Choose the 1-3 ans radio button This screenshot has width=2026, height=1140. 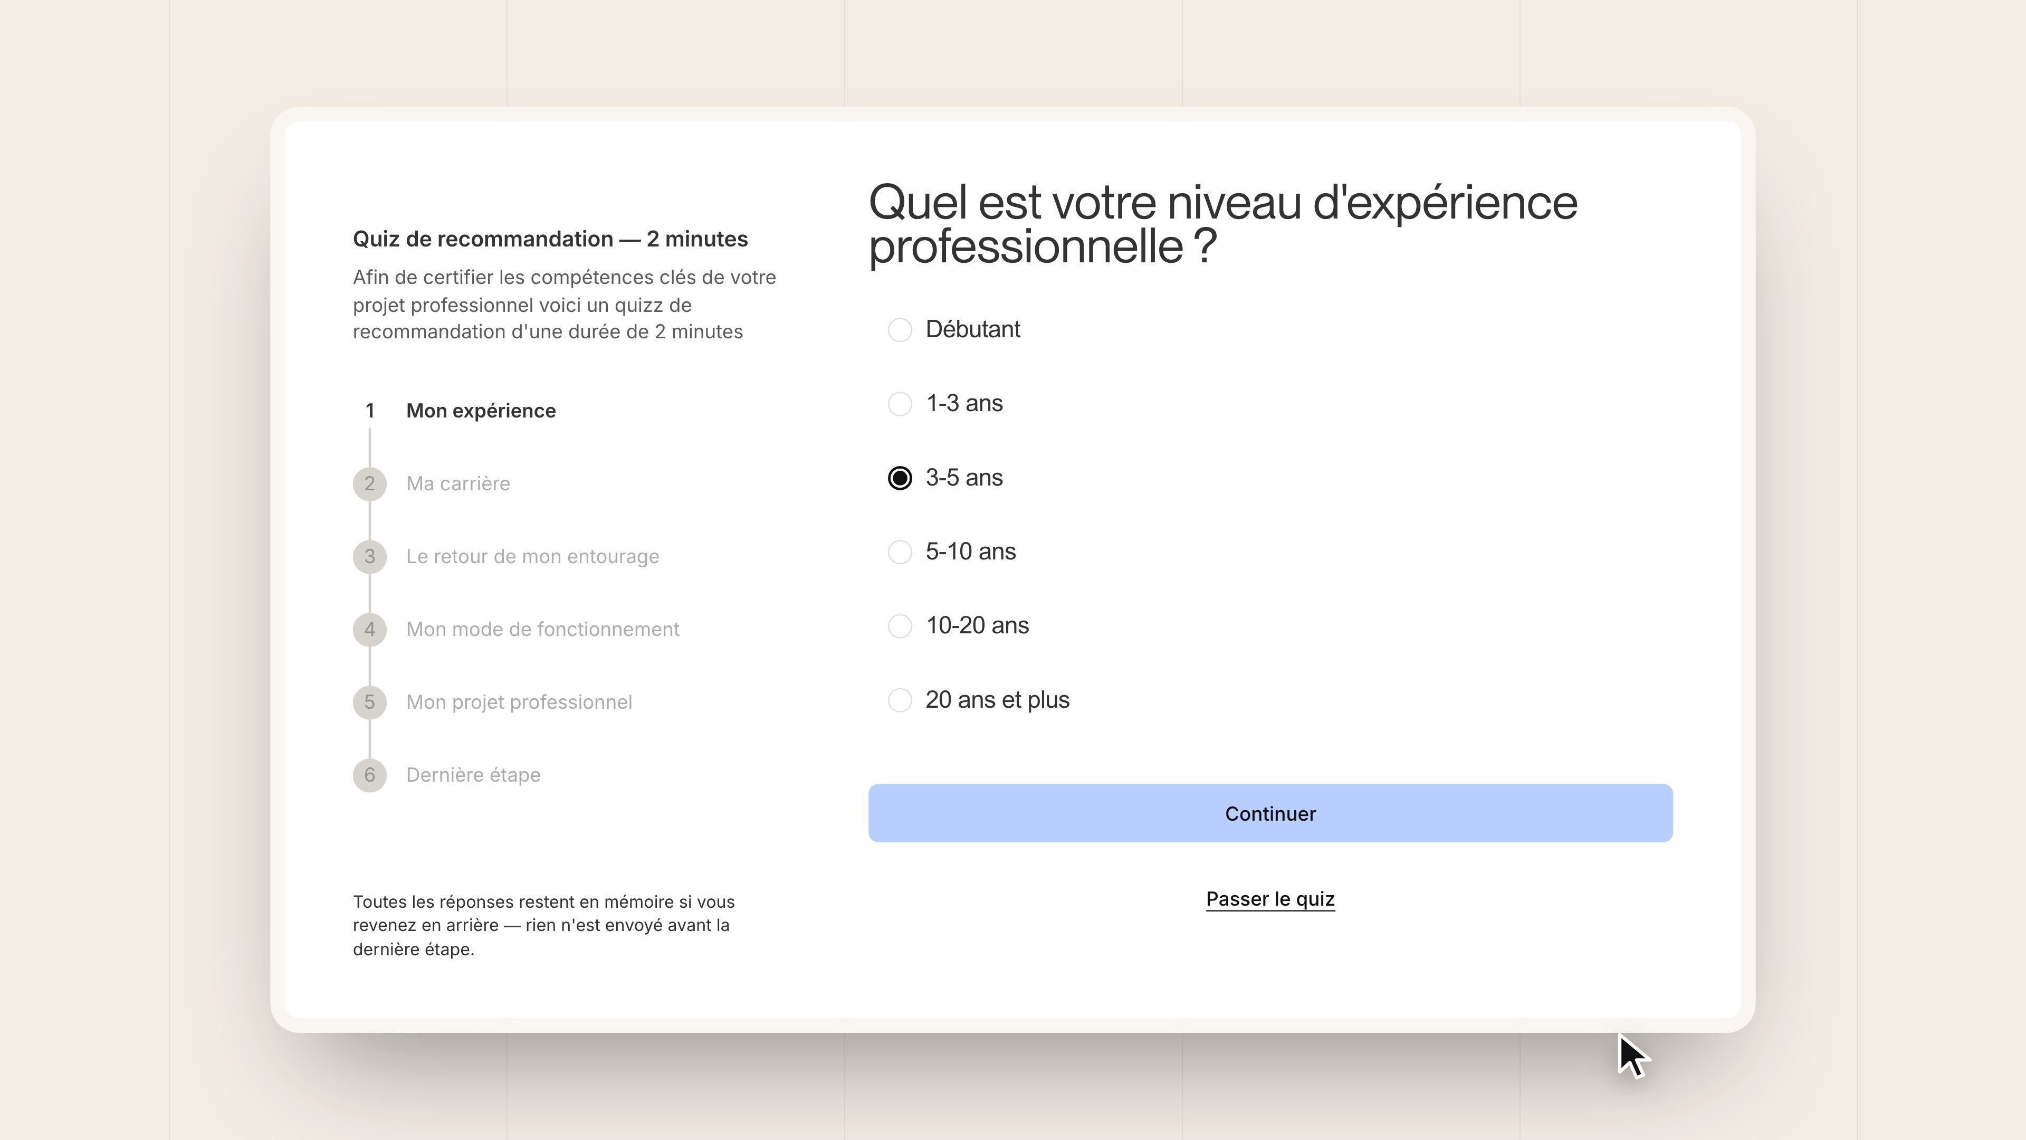click(900, 404)
